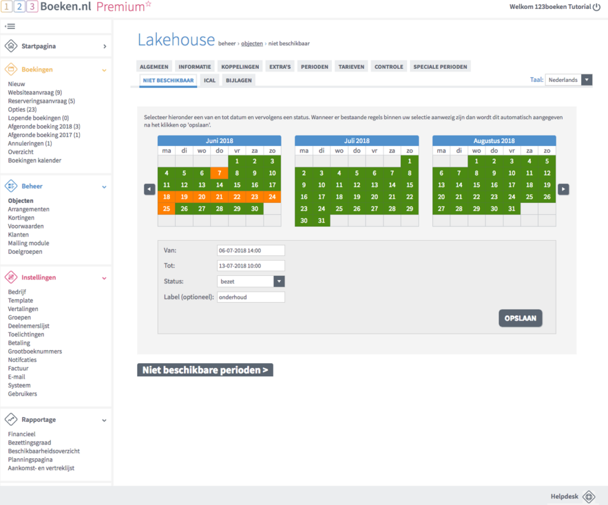Select day 31 in Augustus 2018
The height and width of the screenshot is (505, 608).
(512, 209)
